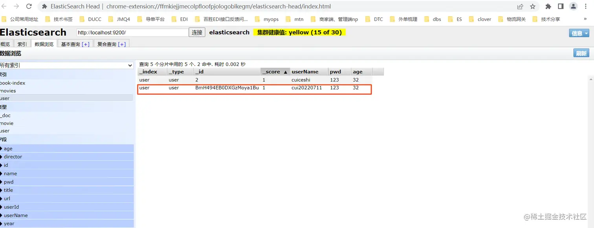This screenshot has width=594, height=228.
Task: Sort results by the age column
Action: click(x=361, y=72)
